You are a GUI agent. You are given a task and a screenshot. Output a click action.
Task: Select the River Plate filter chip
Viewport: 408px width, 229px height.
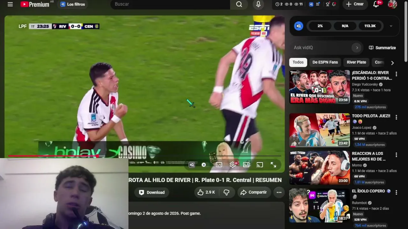(x=356, y=62)
